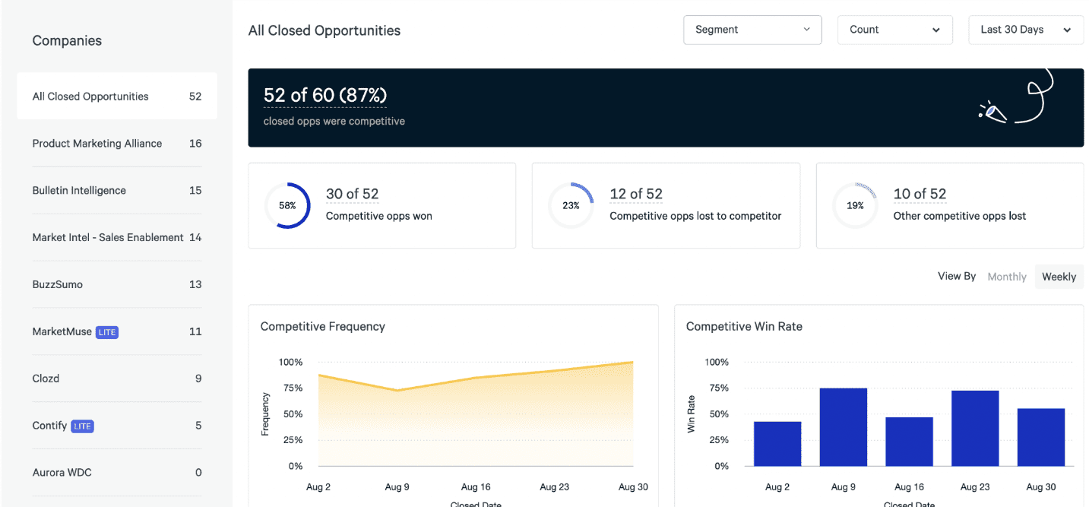Switch chart view to Weekly

[x=1059, y=277]
